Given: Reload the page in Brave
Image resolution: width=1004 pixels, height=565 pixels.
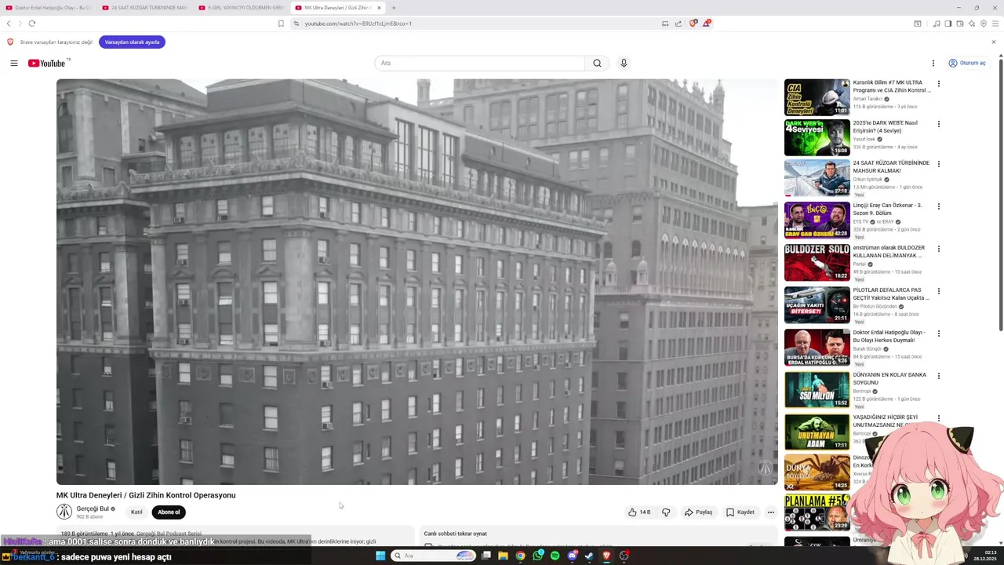Looking at the screenshot, I should tap(32, 24).
